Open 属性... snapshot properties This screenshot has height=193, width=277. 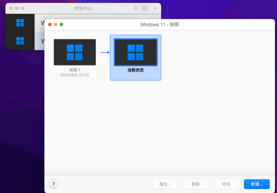pyautogui.click(x=165, y=184)
